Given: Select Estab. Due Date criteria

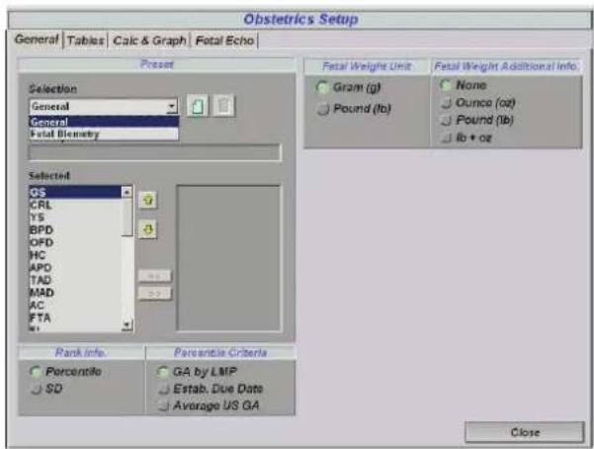Looking at the screenshot, I should [163, 389].
